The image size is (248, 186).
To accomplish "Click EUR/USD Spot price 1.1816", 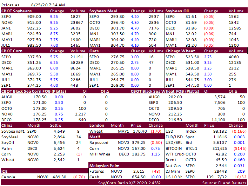I will click(220, 137).
